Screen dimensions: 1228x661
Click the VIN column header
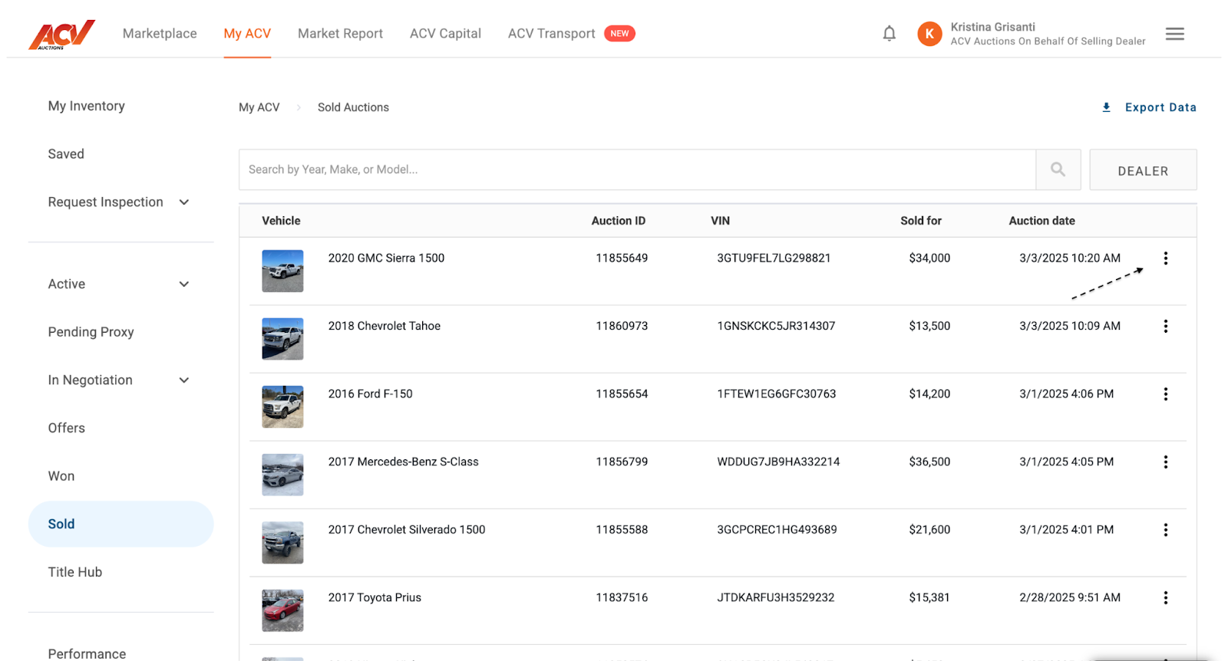pos(720,221)
